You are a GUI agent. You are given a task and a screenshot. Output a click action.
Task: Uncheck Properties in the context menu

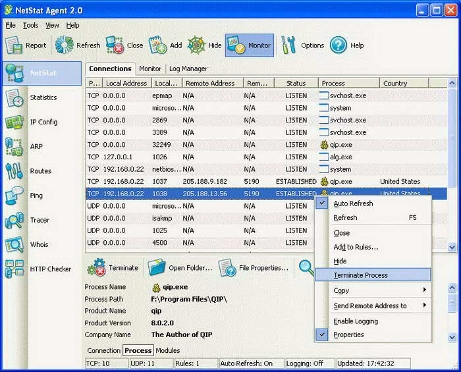coord(348,334)
